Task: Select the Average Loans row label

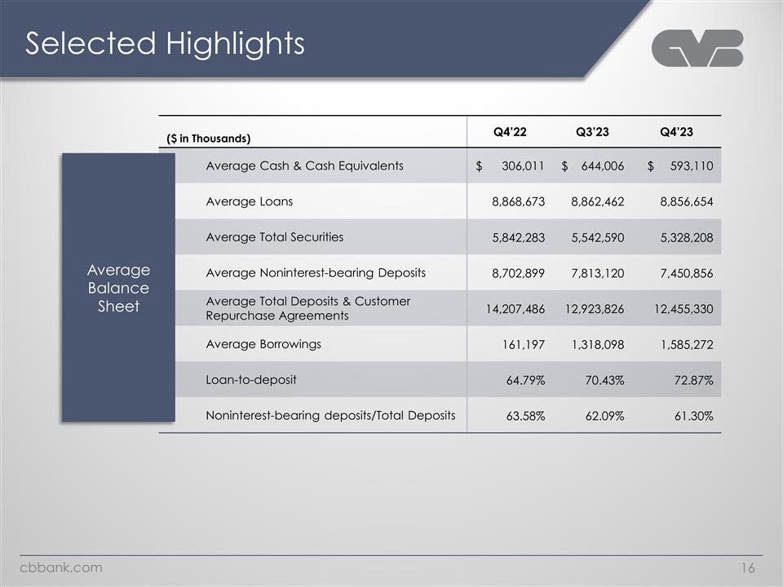Action: 250,201
